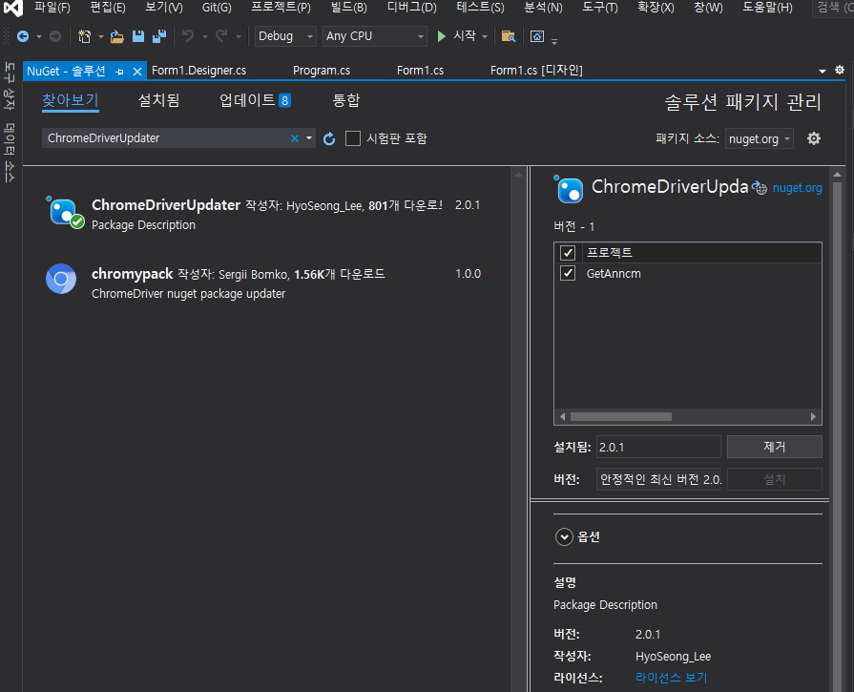This screenshot has height=692, width=854.
Task: Toggle the 시험판 포함 prerelease checkbox
Action: click(x=353, y=138)
